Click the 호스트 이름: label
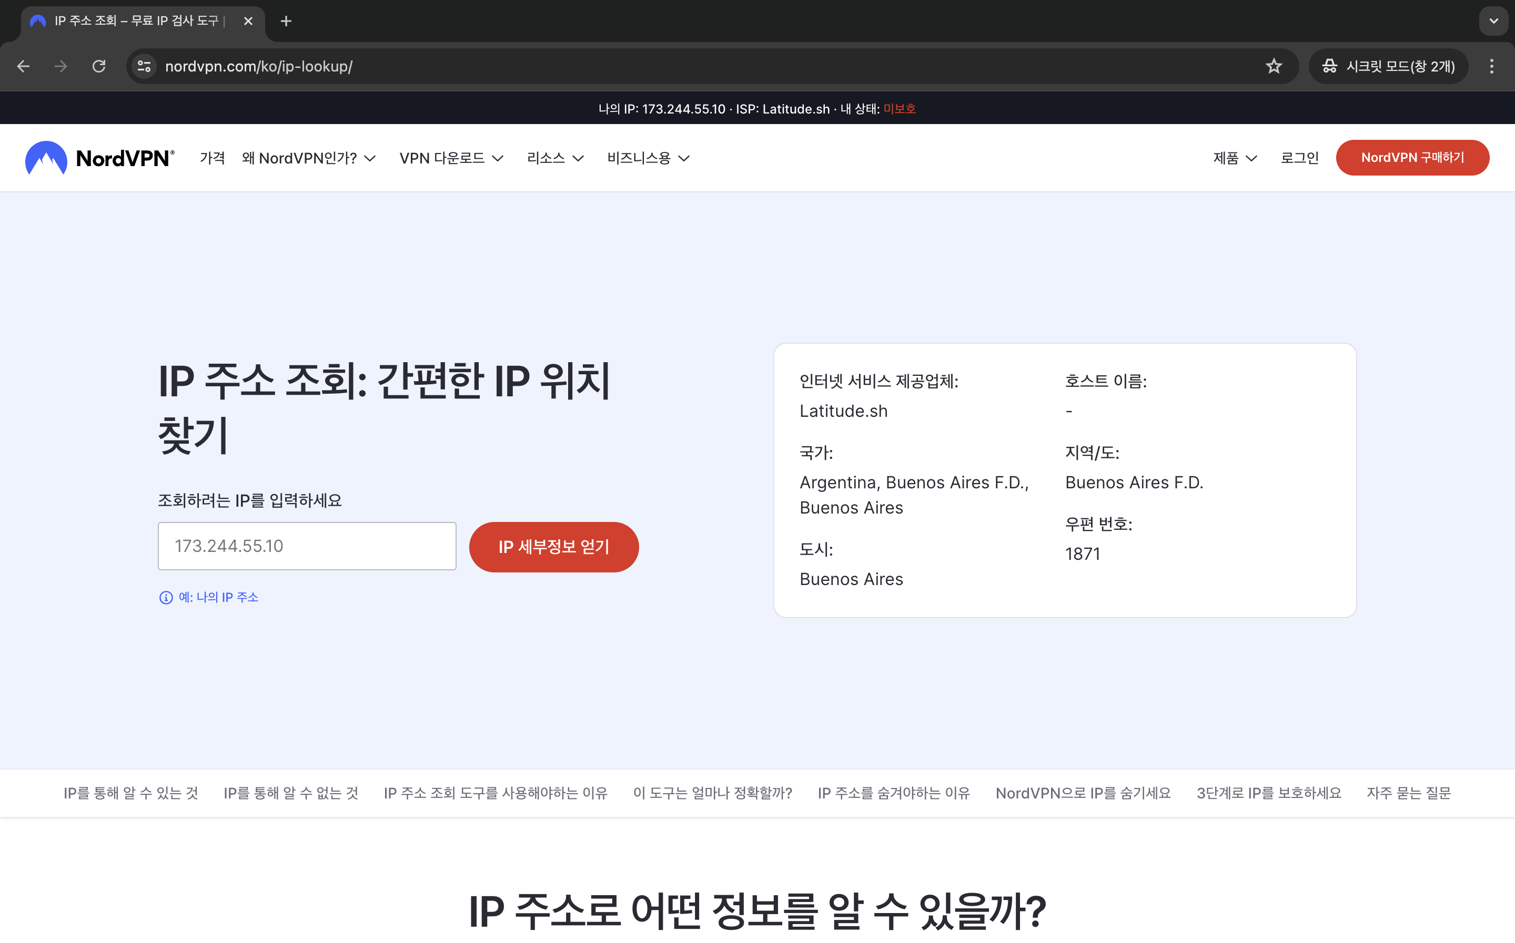Viewport: 1515px width, 943px height. click(1106, 381)
